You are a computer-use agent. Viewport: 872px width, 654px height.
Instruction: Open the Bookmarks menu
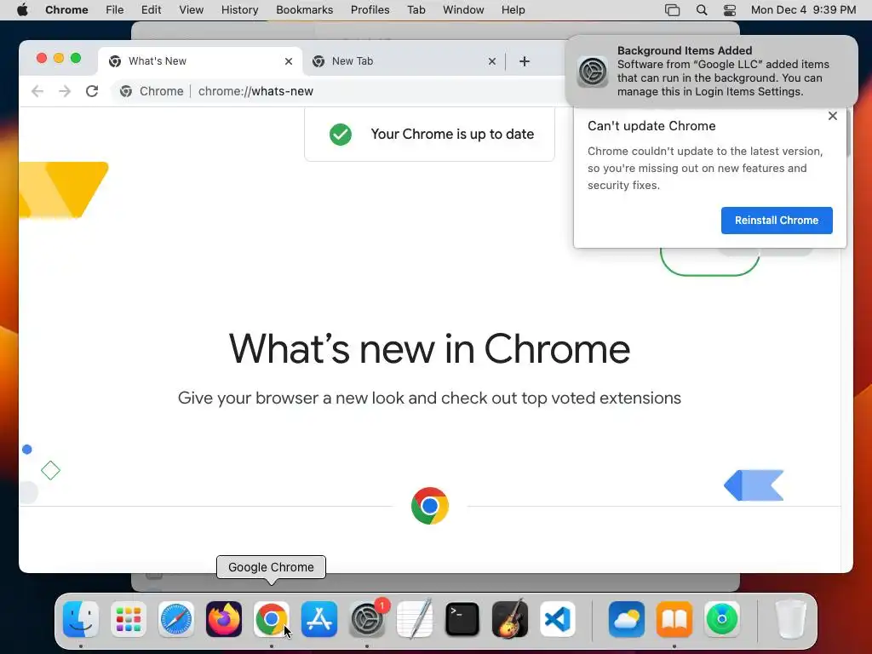[x=305, y=10]
